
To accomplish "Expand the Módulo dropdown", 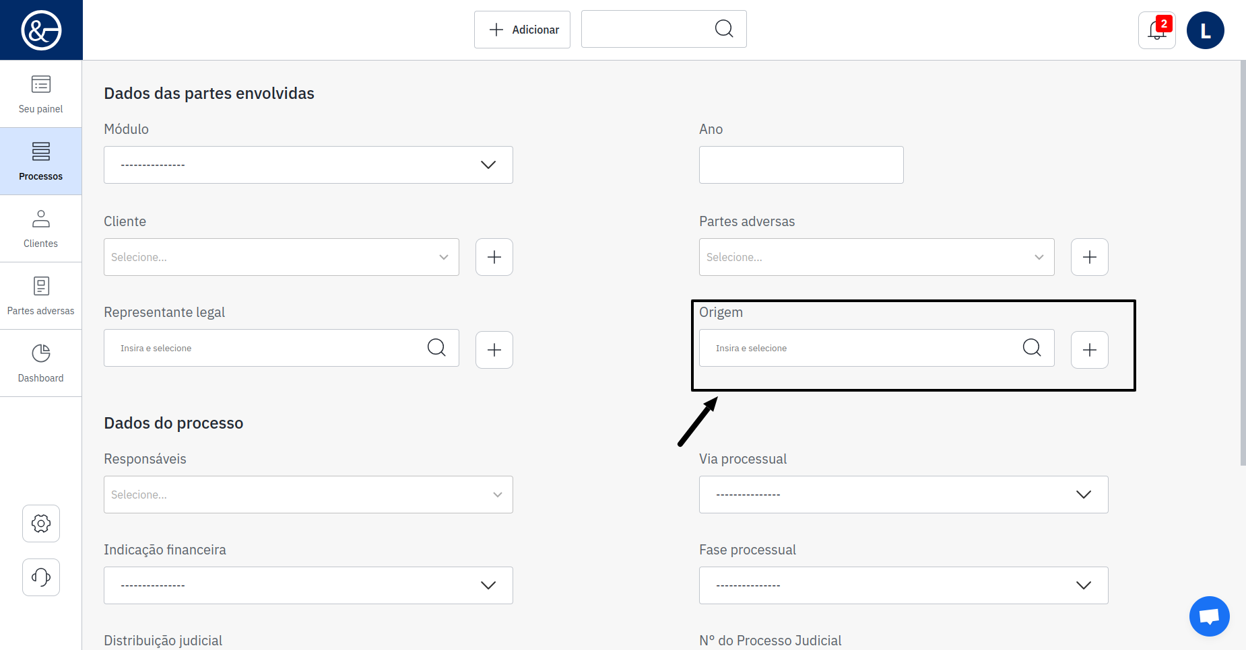I will pos(308,165).
